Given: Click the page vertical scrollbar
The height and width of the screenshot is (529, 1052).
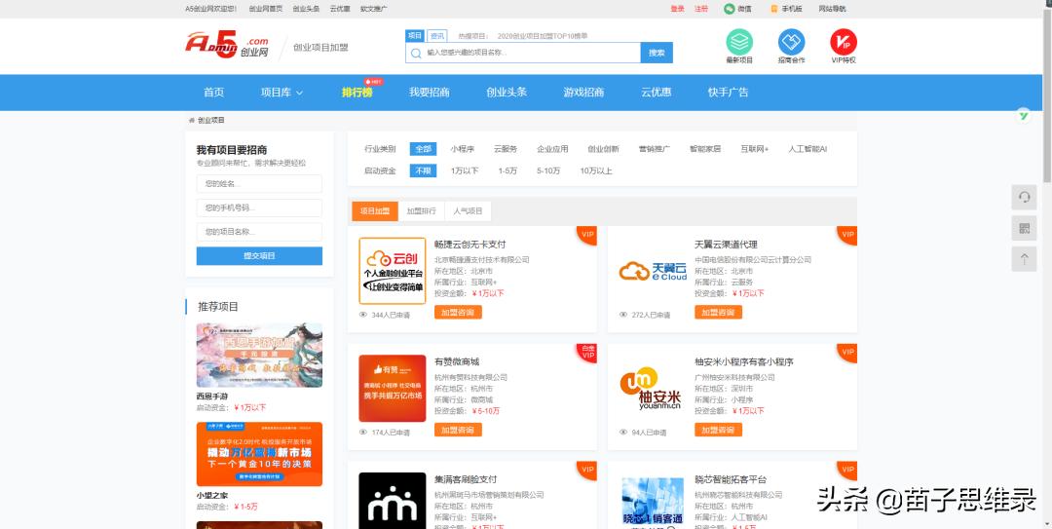Looking at the screenshot, I should [x=1047, y=94].
